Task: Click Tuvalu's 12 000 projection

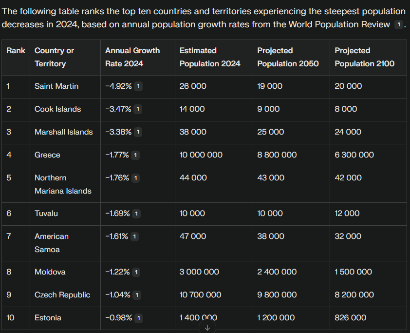Action: (x=347, y=214)
